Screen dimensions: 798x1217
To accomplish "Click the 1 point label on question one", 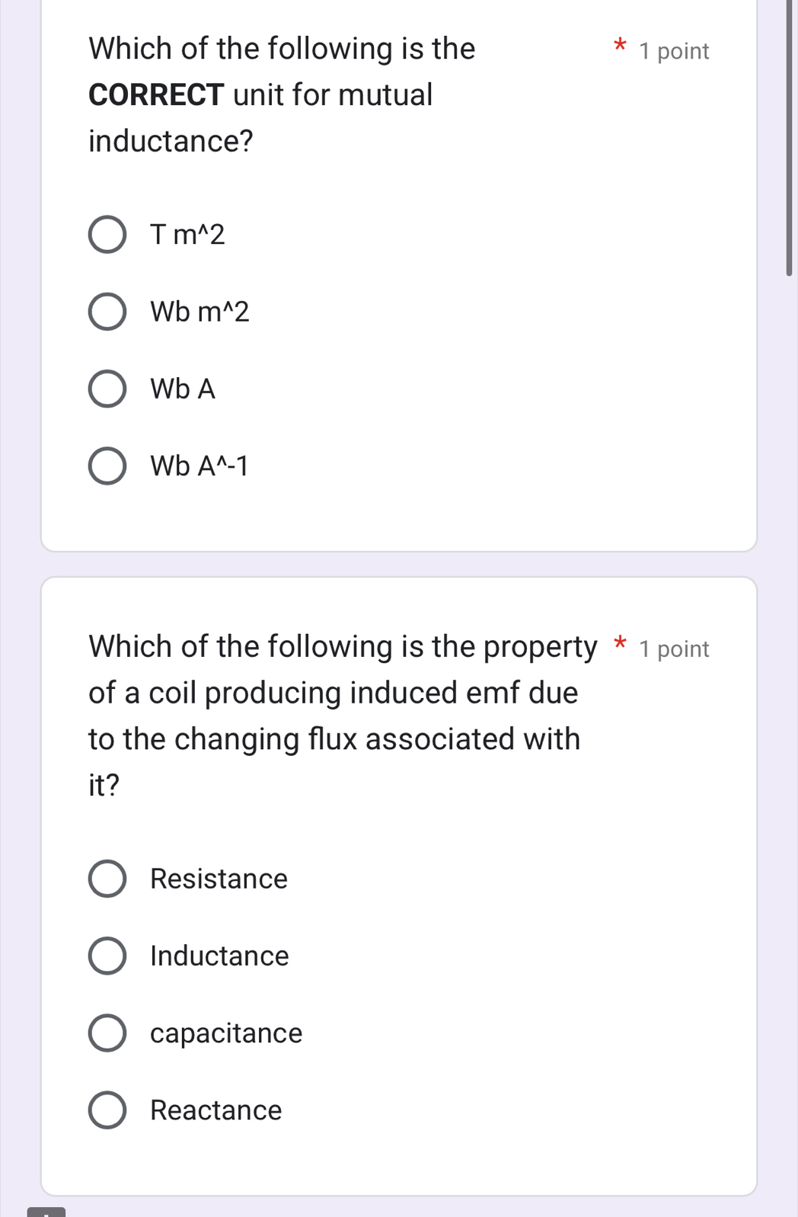I will [673, 51].
